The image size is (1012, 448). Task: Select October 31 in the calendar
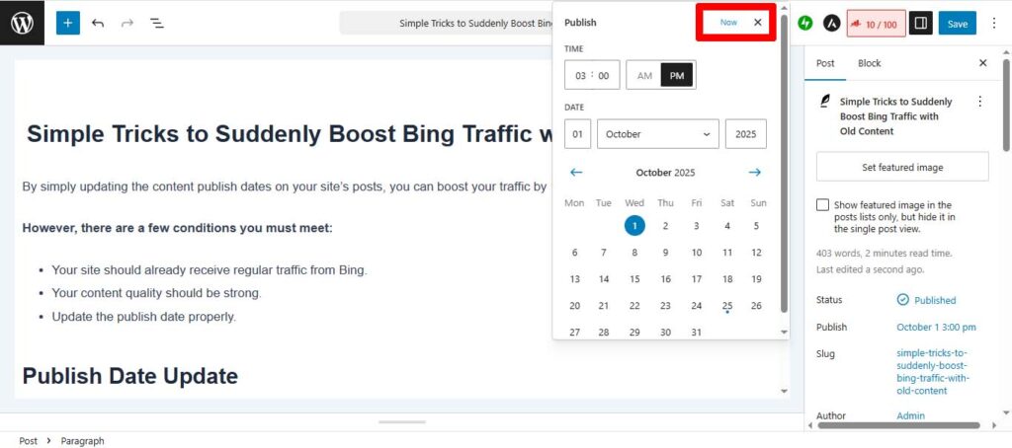697,332
